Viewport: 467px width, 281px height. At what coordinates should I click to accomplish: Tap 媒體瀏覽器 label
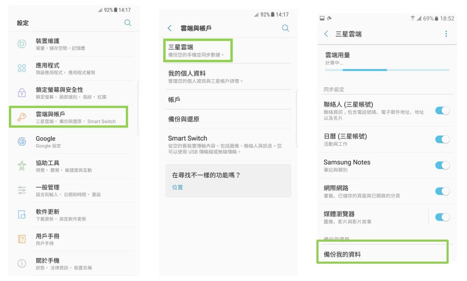(339, 214)
